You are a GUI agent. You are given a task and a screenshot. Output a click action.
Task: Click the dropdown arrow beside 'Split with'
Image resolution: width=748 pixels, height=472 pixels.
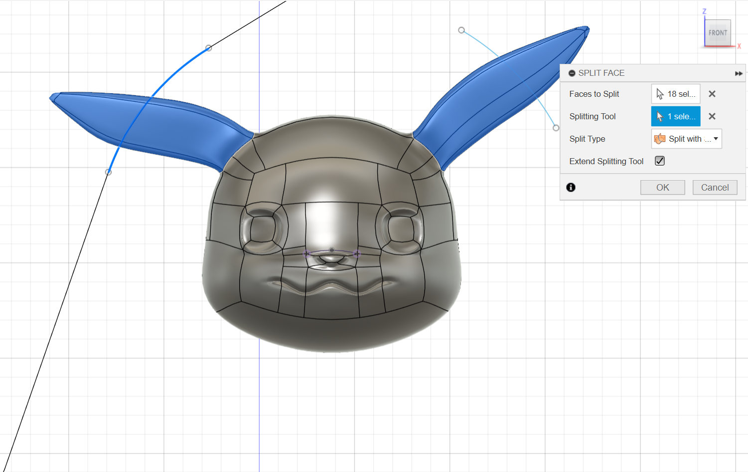(716, 139)
